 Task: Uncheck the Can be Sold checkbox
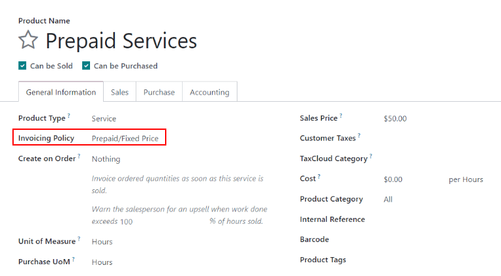22,66
